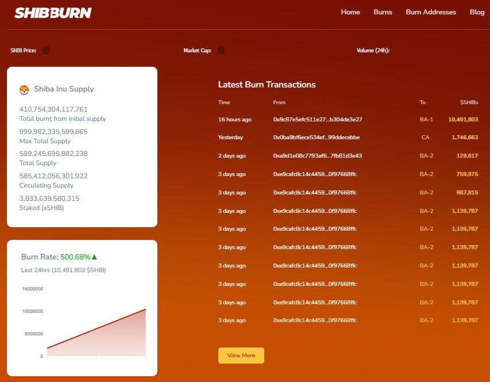Click the green burn rate up arrow
This screenshot has width=490, height=382.
pos(94,257)
